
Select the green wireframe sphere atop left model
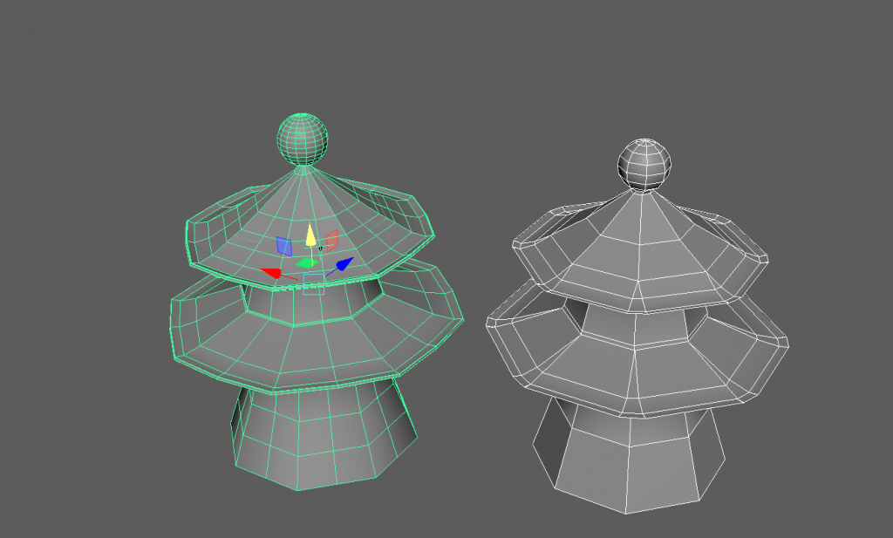(303, 140)
